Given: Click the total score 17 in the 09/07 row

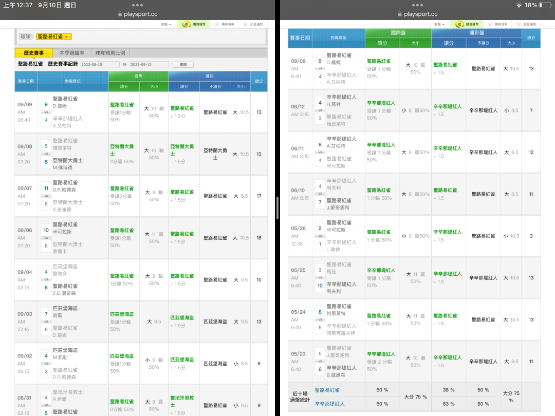Looking at the screenshot, I should click(x=259, y=196).
